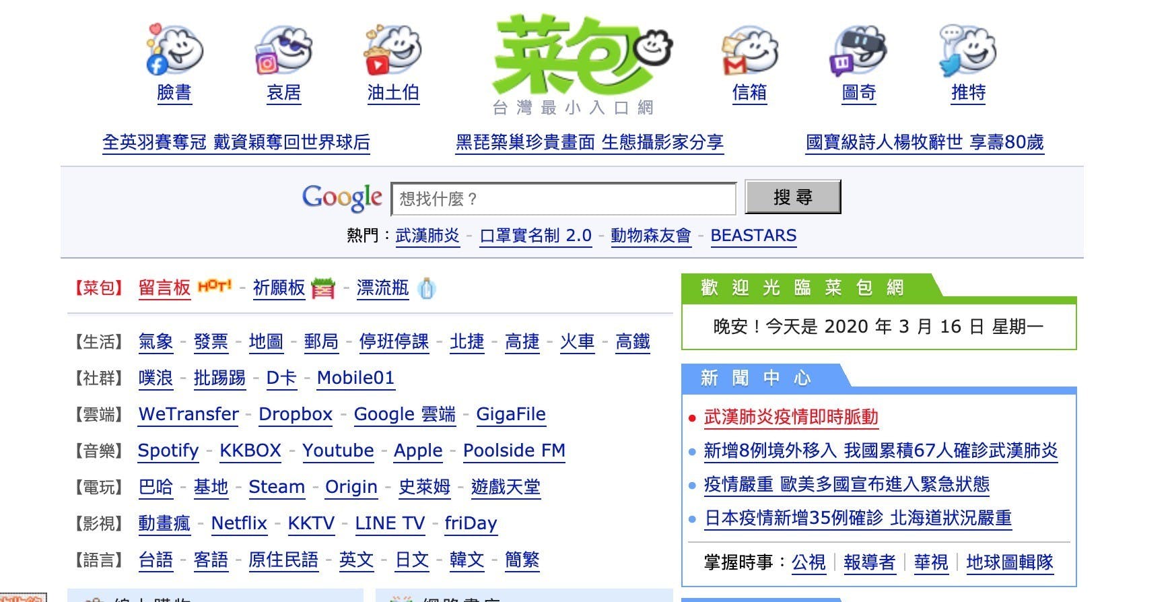This screenshot has width=1170, height=602.
Task: Open the Twitter (推特) cloud icon
Action: (x=968, y=50)
